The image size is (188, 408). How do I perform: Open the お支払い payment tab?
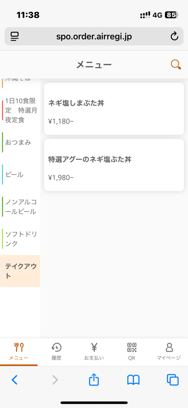click(94, 352)
